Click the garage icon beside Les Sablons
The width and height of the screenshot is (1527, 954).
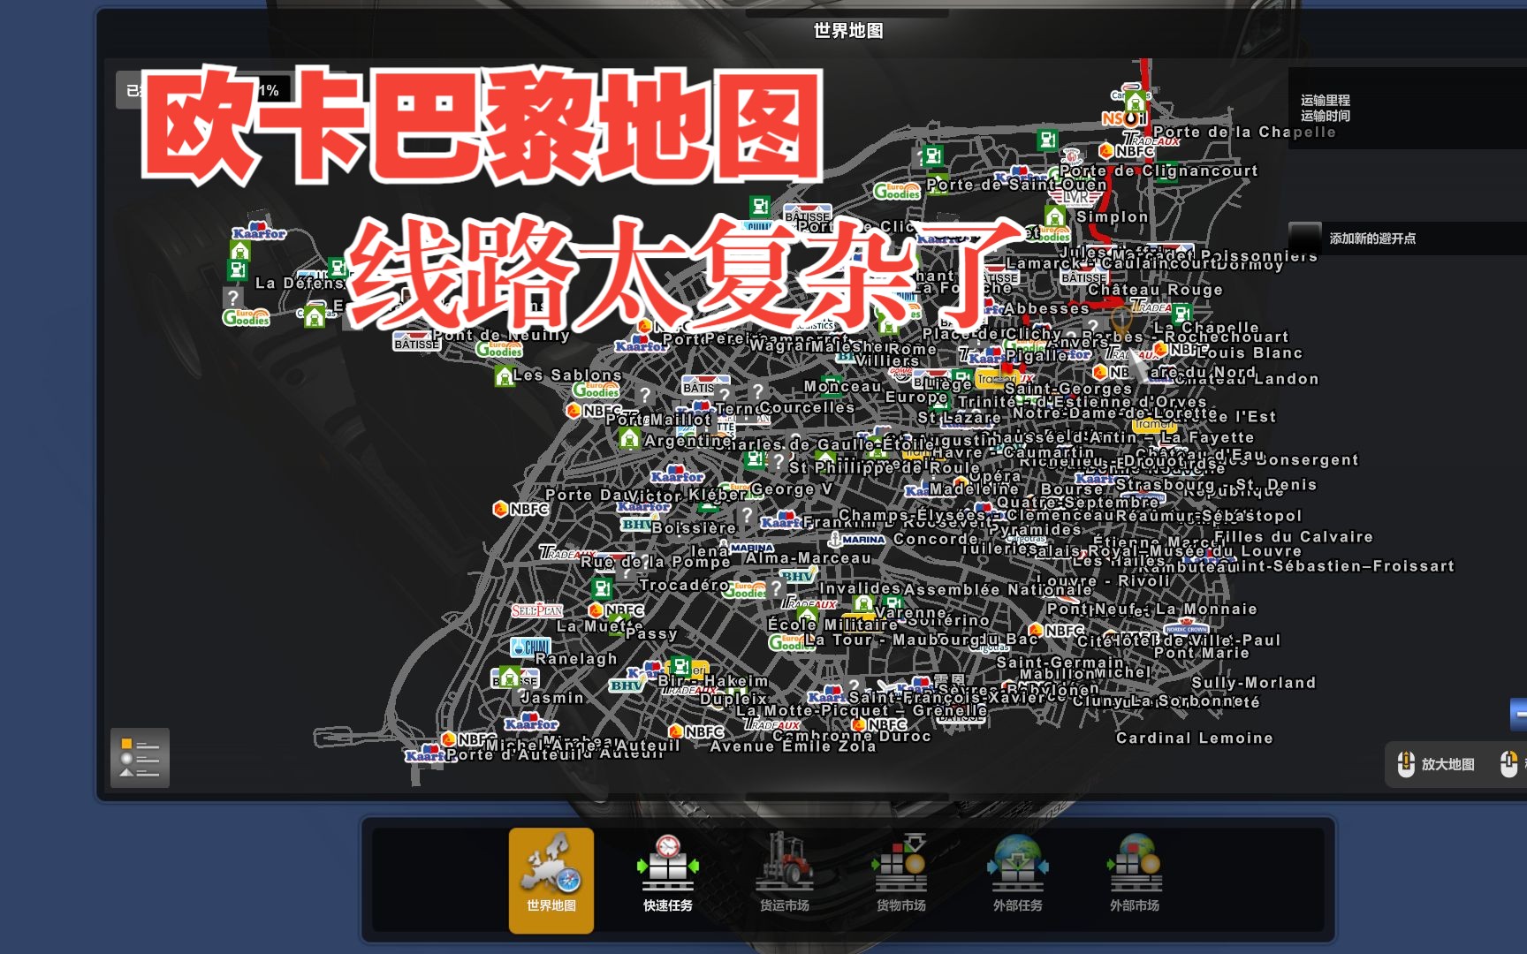click(504, 376)
